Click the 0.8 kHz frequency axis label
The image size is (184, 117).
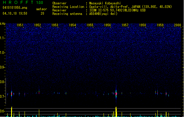pos(2,82)
